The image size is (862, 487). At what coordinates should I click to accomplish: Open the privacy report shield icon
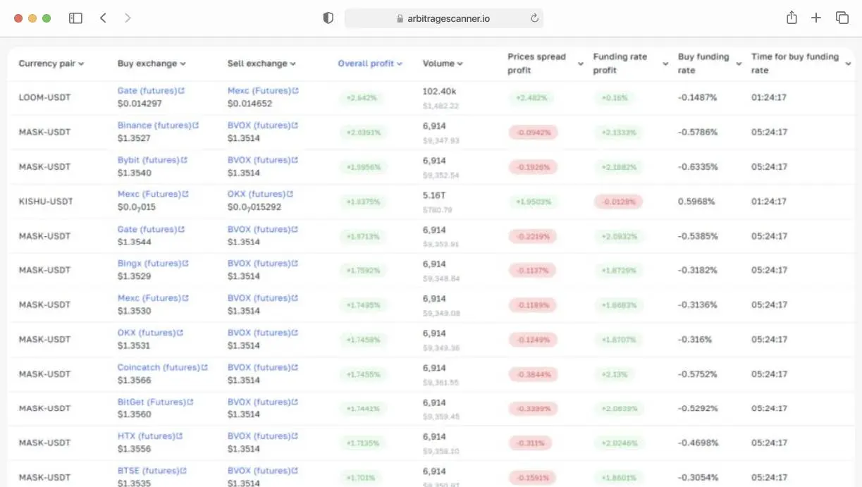(328, 18)
